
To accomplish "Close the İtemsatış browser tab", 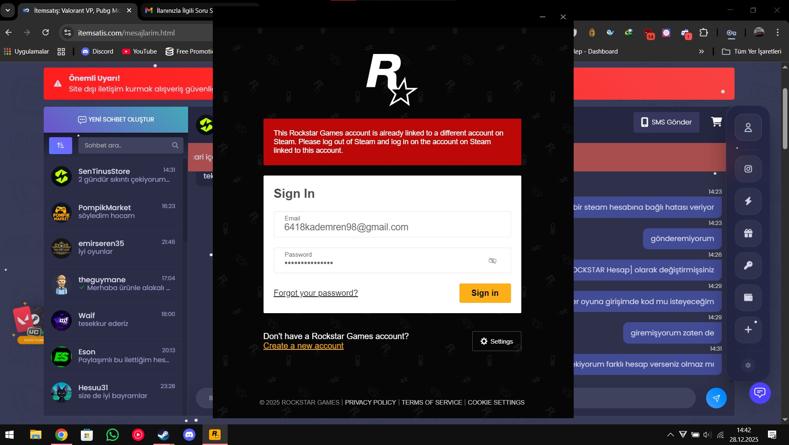I will coord(129,10).
